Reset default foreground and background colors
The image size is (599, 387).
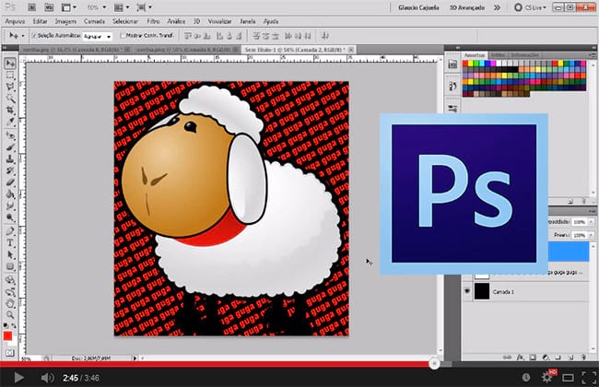[x=6, y=325]
